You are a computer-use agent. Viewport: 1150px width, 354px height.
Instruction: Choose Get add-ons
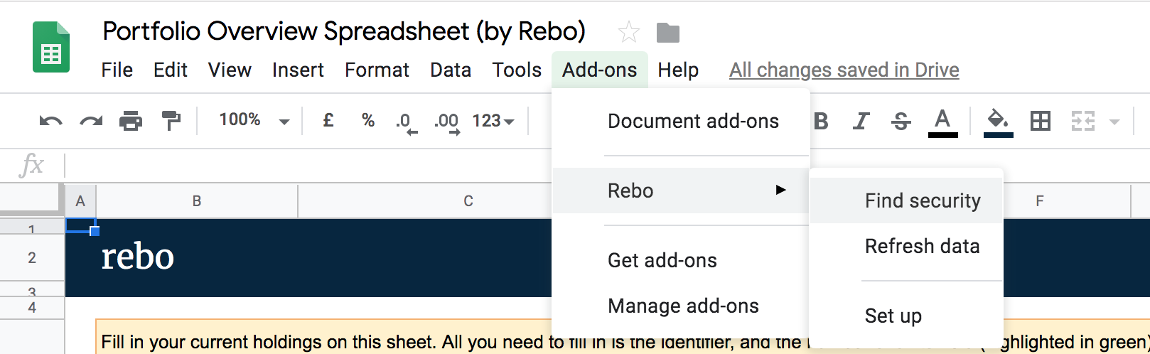[x=681, y=260]
